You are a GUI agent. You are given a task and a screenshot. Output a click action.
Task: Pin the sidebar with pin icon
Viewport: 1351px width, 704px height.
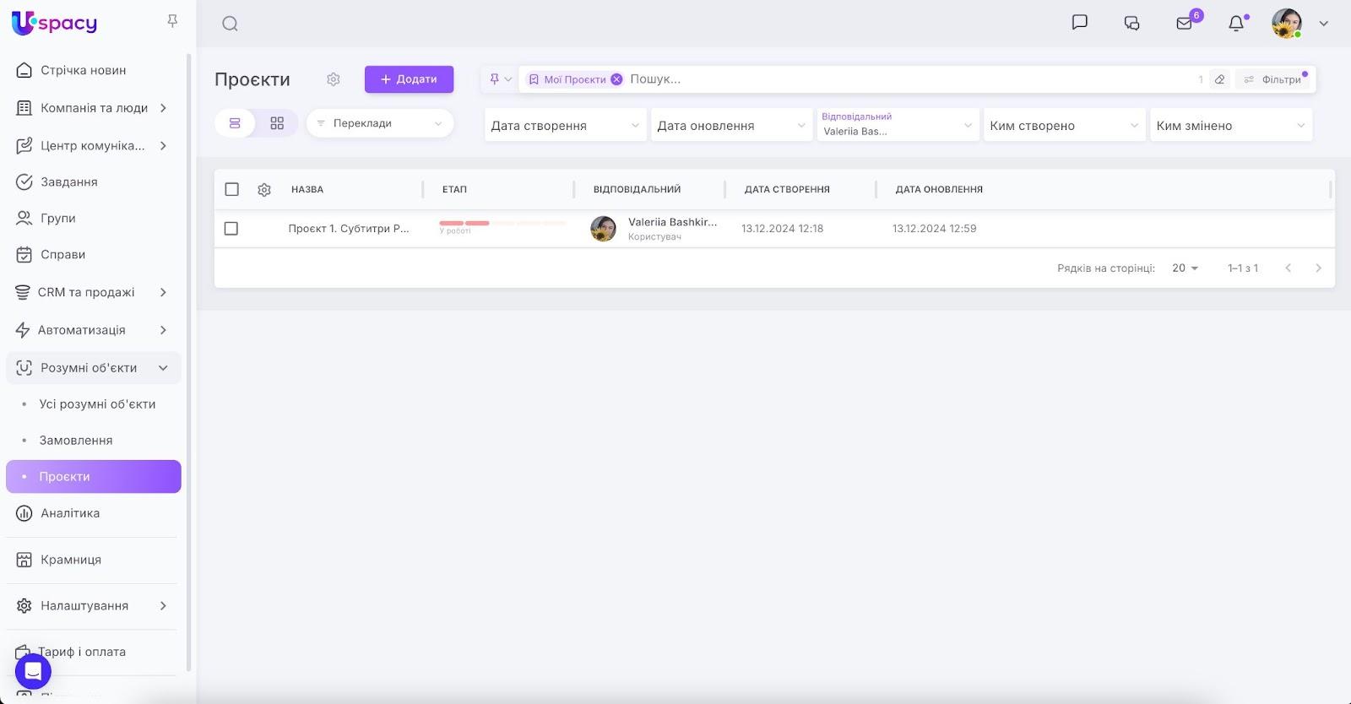coord(172,21)
